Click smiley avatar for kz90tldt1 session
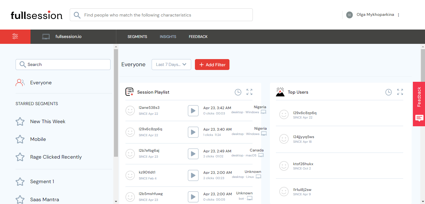 (x=130, y=175)
